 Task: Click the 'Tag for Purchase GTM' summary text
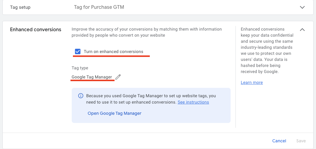99,7
